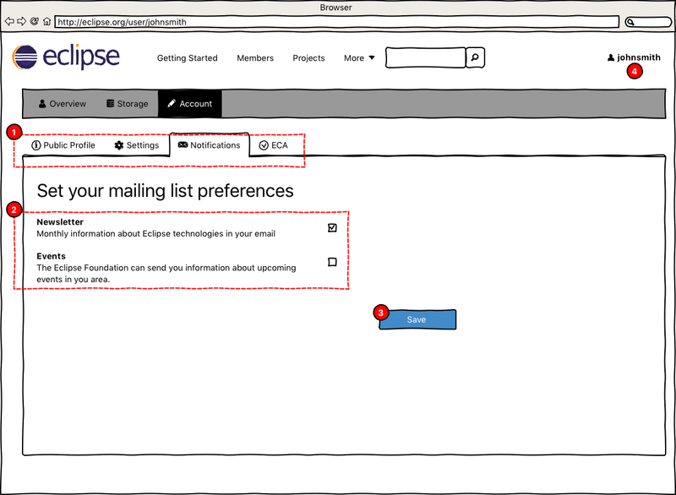The width and height of the screenshot is (676, 495).
Task: Click the 'Set your mailing list preferences' heading
Action: click(165, 191)
